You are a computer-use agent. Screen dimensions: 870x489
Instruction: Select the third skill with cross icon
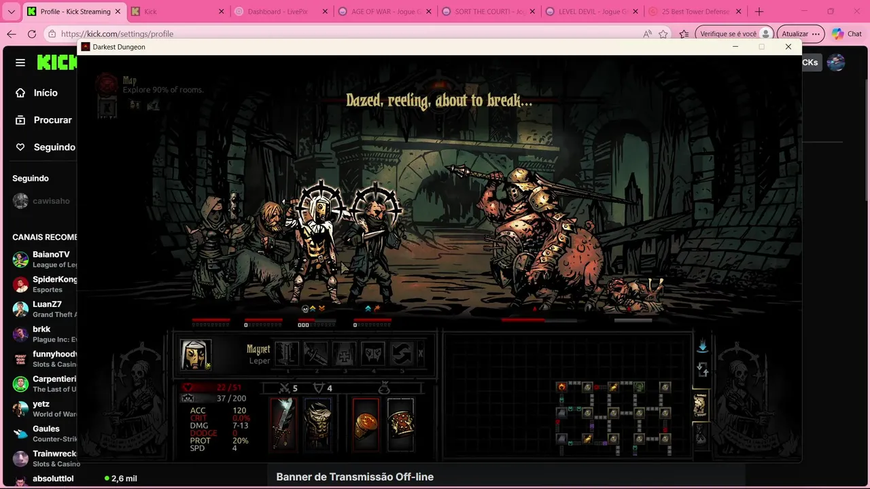coord(345,354)
